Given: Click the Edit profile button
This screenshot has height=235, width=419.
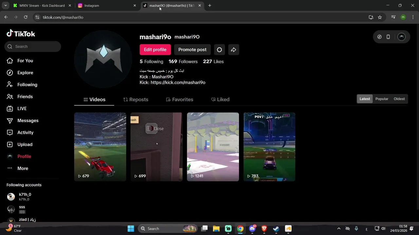Looking at the screenshot, I should [x=155, y=50].
